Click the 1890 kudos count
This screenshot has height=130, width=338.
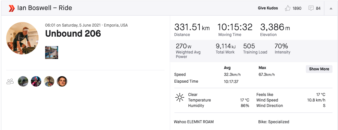pos(297,8)
